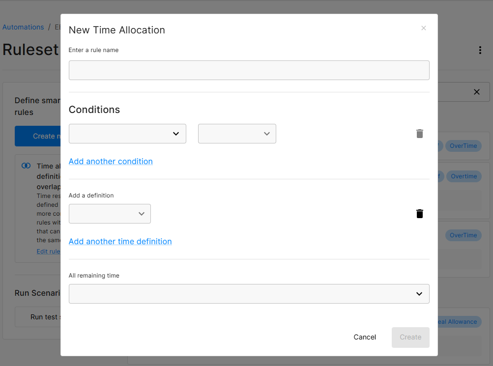Click Add another condition
The width and height of the screenshot is (493, 366).
(110, 161)
